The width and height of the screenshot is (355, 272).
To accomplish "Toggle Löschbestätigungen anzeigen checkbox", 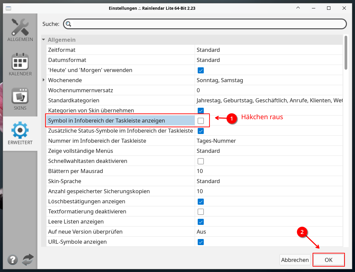I will click(201, 202).
